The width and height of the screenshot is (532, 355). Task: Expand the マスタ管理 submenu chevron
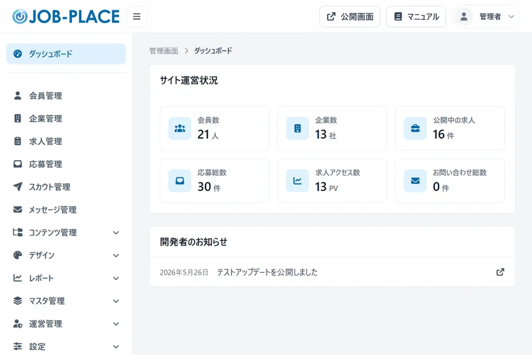(116, 301)
